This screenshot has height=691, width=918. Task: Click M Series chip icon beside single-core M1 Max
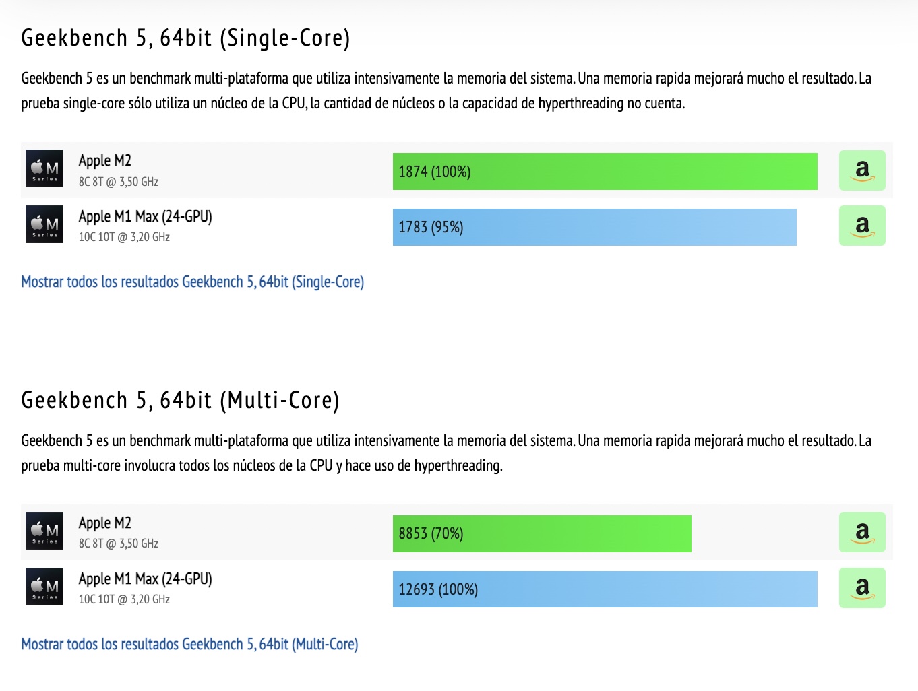tap(44, 224)
